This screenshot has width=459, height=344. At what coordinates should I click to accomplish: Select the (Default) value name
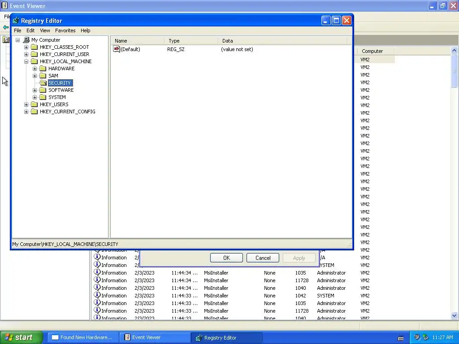click(130, 49)
